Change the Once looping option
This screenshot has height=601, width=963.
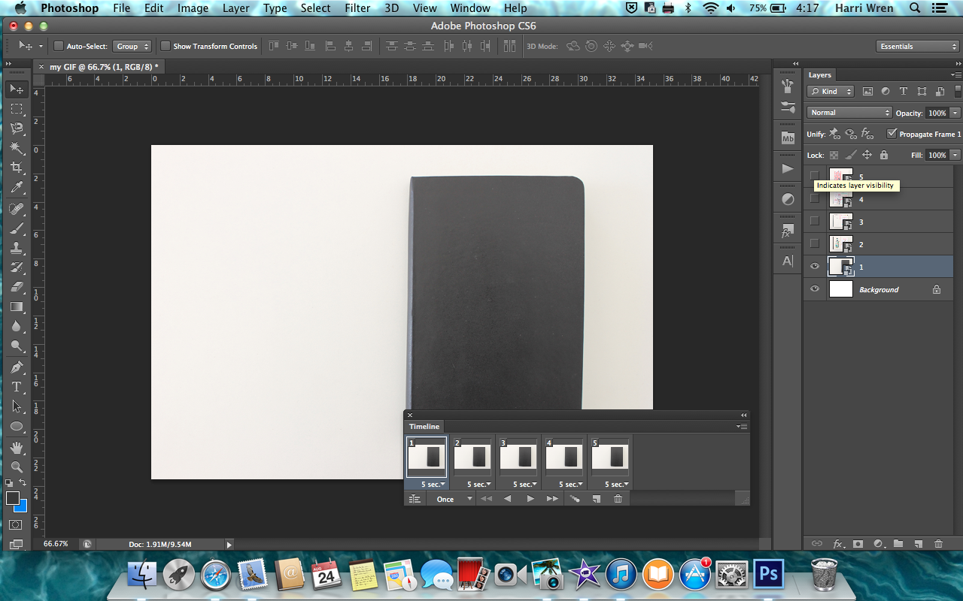pos(454,499)
